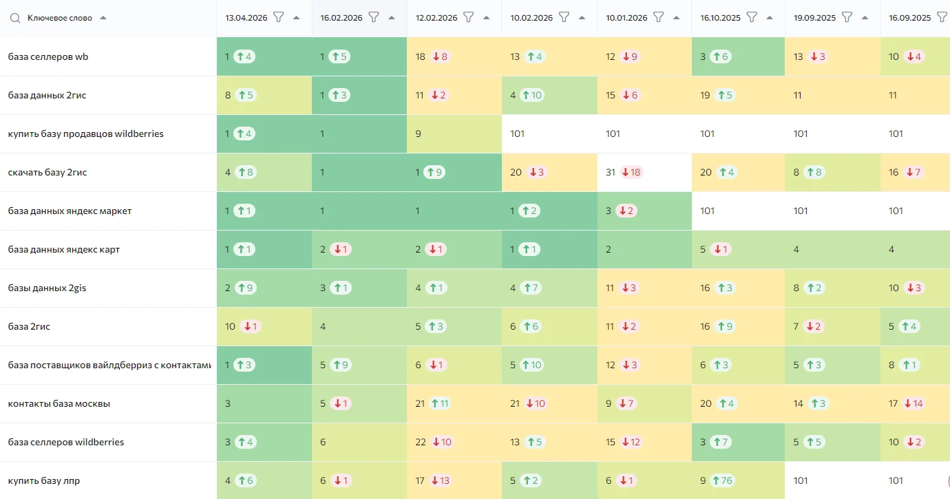Image resolution: width=950 pixels, height=499 pixels.
Task: Sort by the 19.09.2025 column arrow
Action: [865, 18]
